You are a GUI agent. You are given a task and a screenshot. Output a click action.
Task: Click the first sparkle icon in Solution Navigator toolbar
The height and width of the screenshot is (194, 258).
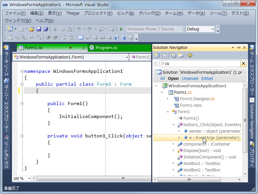click(x=157, y=55)
